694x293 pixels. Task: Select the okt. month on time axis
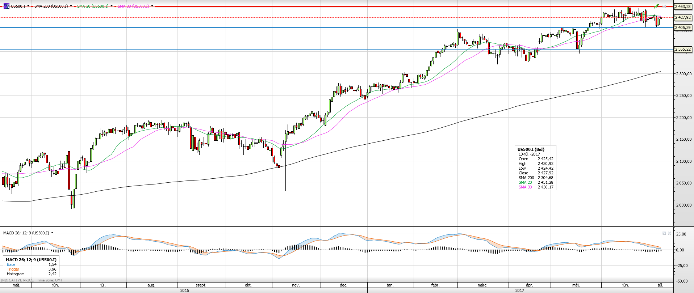click(248, 285)
